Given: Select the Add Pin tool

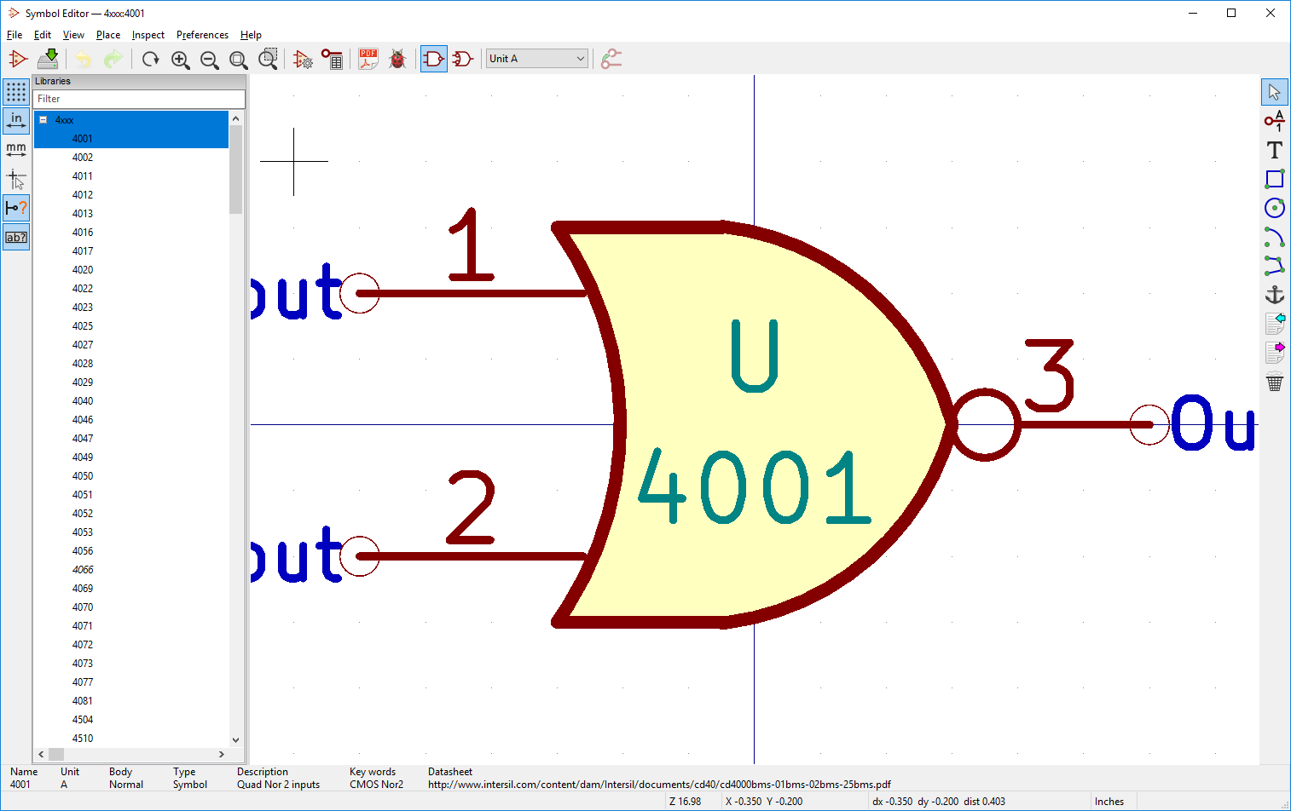Looking at the screenshot, I should (x=1274, y=121).
